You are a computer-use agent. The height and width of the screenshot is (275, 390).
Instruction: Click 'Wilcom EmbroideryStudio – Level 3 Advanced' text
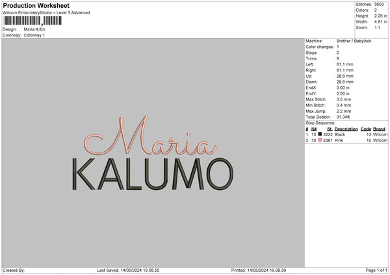coord(46,13)
